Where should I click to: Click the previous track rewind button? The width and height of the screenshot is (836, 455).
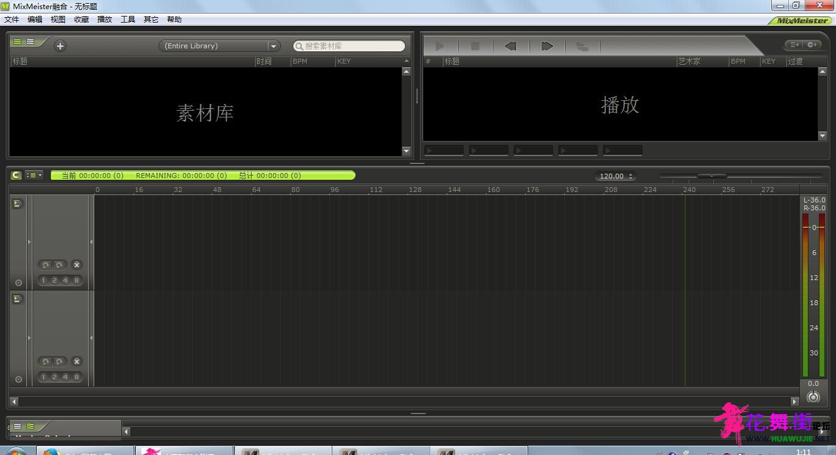[x=510, y=46]
